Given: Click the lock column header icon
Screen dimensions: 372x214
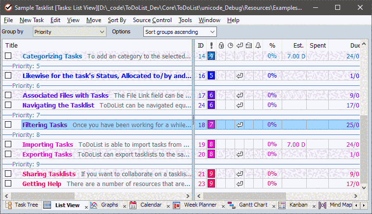Looking at the screenshot, I should (221, 45).
